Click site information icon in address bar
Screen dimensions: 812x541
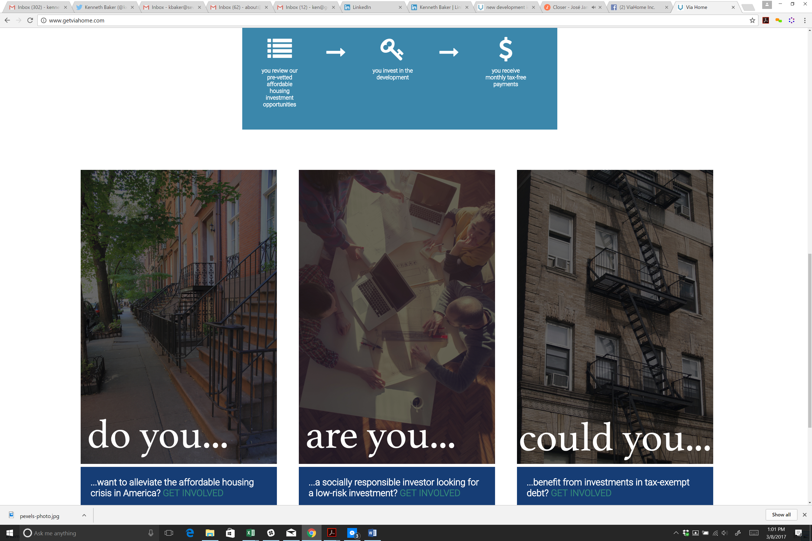(44, 20)
